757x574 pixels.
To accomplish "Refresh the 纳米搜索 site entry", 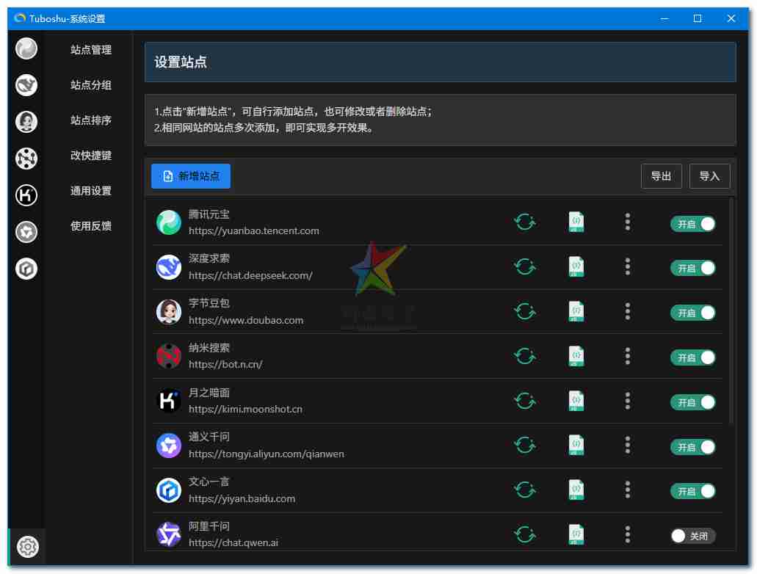I will [x=524, y=356].
